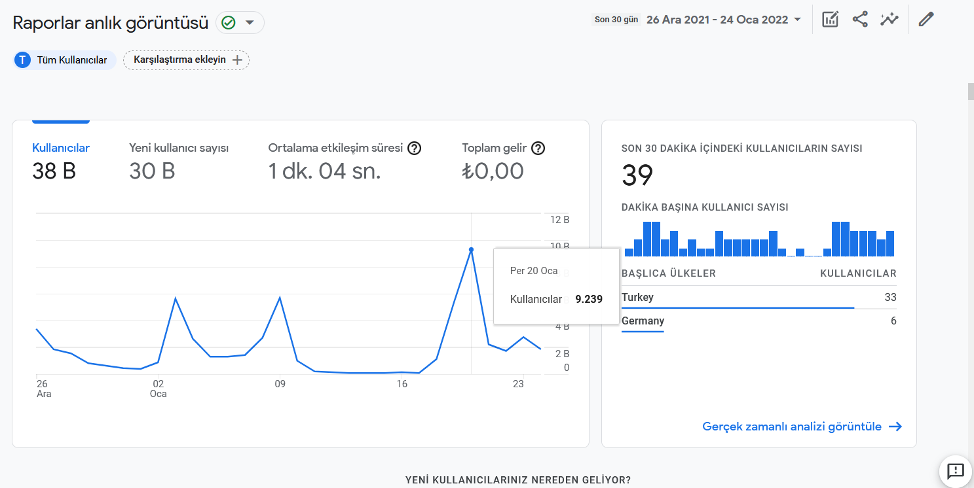Open help for Ortalama etkileşim süresi
Screen dimensions: 974x488
pos(414,148)
